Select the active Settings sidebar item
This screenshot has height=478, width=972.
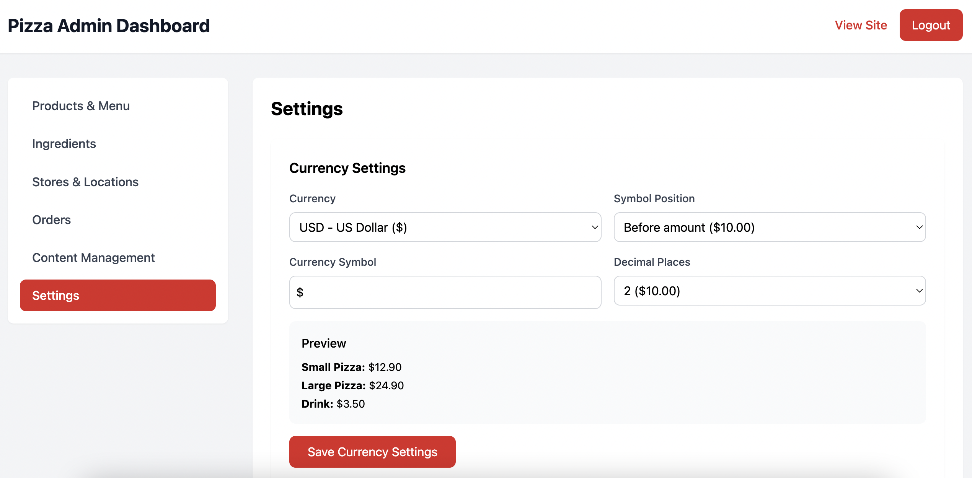click(117, 296)
